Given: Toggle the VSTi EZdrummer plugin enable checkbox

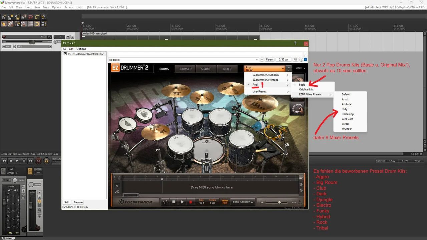Looking at the screenshot, I should pyautogui.click(x=64, y=54).
